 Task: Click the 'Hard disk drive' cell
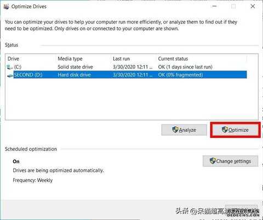(74, 75)
